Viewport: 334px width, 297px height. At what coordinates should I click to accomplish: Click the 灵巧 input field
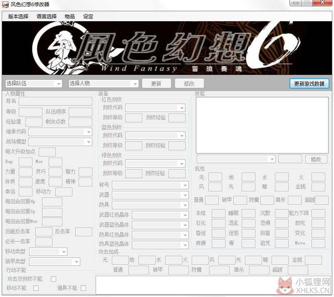pos(55,172)
